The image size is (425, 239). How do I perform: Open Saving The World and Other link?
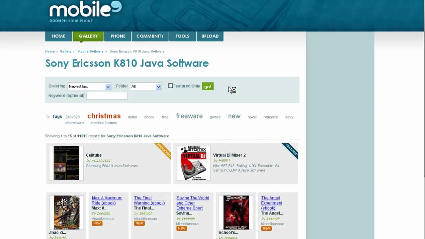tap(193, 203)
